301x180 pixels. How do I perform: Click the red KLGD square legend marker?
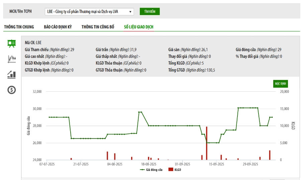tap(171, 170)
